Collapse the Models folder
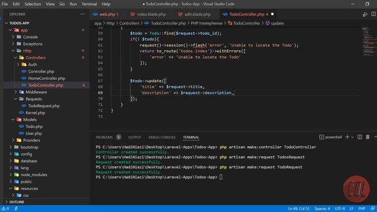Image resolution: width=377 pixels, height=212 pixels. (13, 120)
